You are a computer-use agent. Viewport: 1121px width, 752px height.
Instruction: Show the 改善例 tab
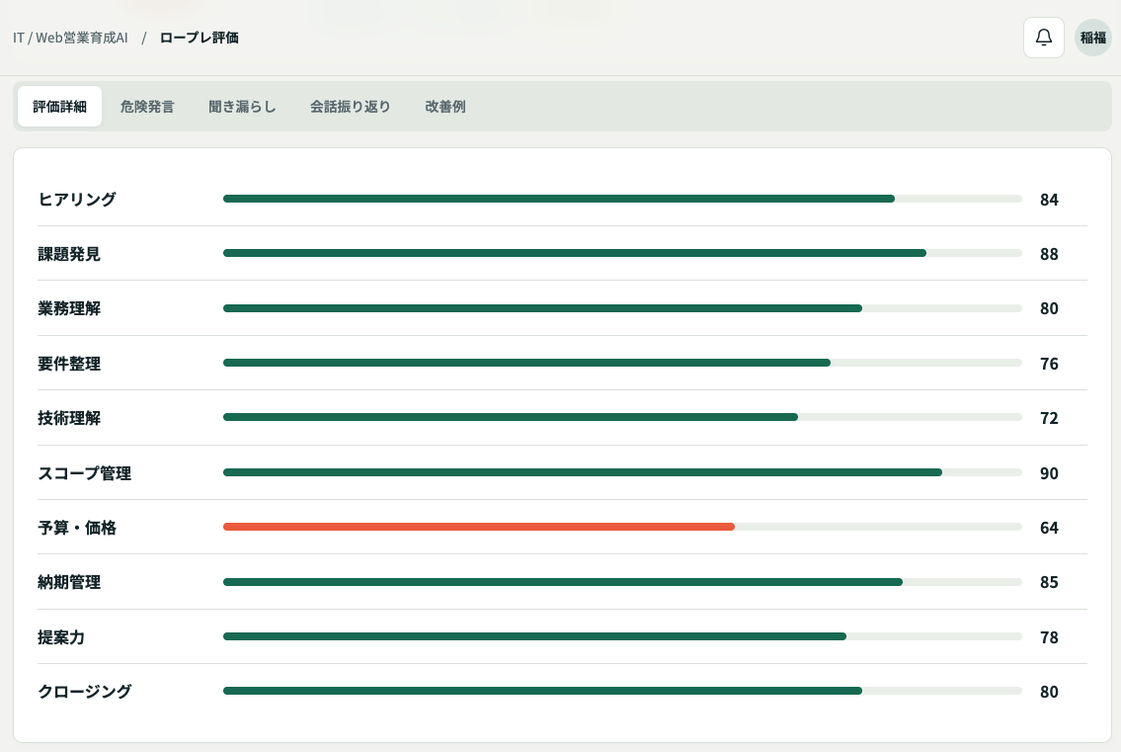445,107
